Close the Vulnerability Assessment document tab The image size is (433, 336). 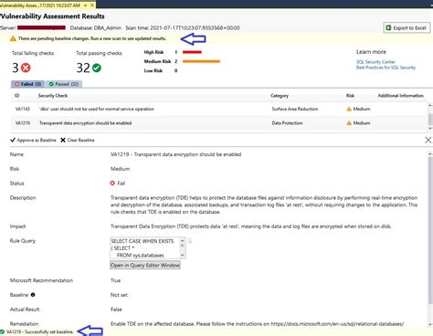pos(92,5)
